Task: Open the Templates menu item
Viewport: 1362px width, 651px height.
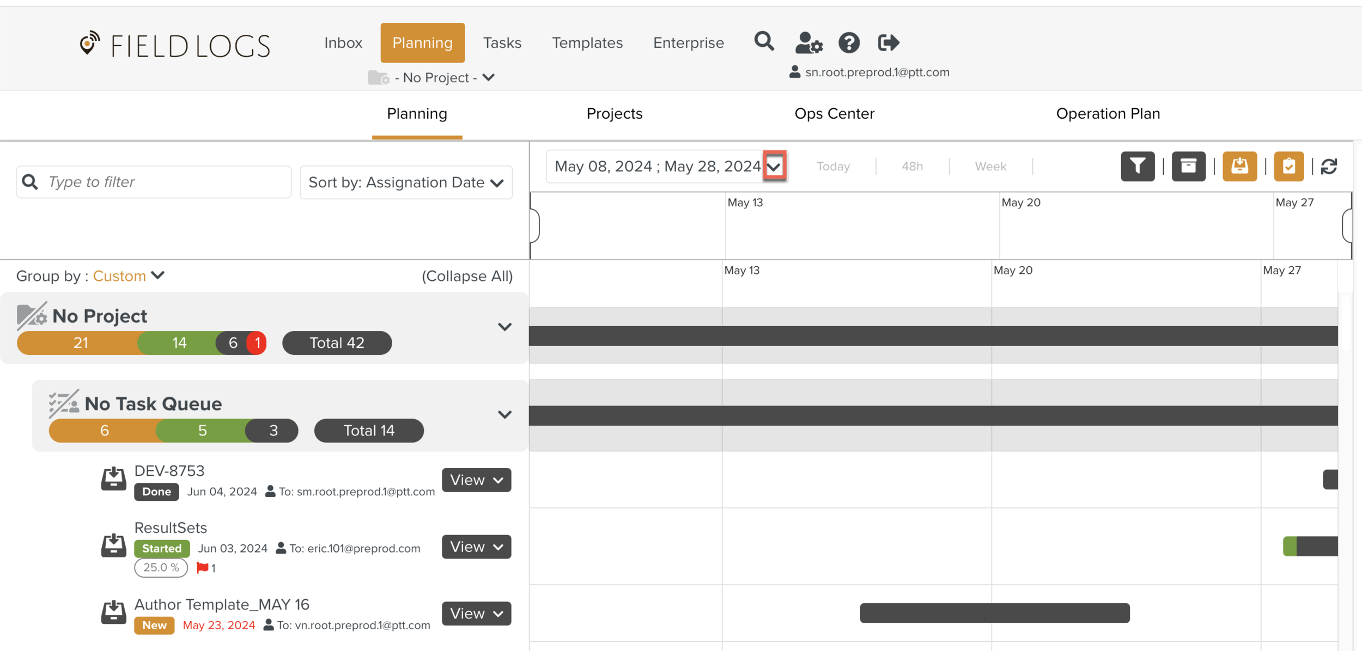Action: click(x=587, y=42)
